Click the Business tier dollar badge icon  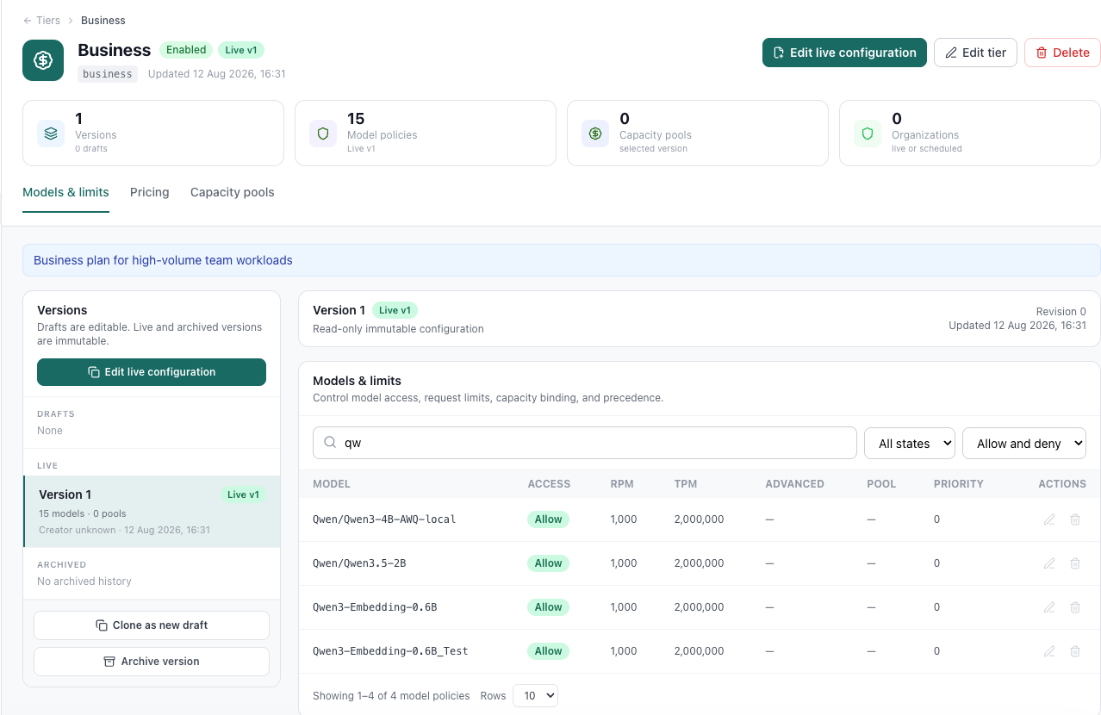click(43, 60)
